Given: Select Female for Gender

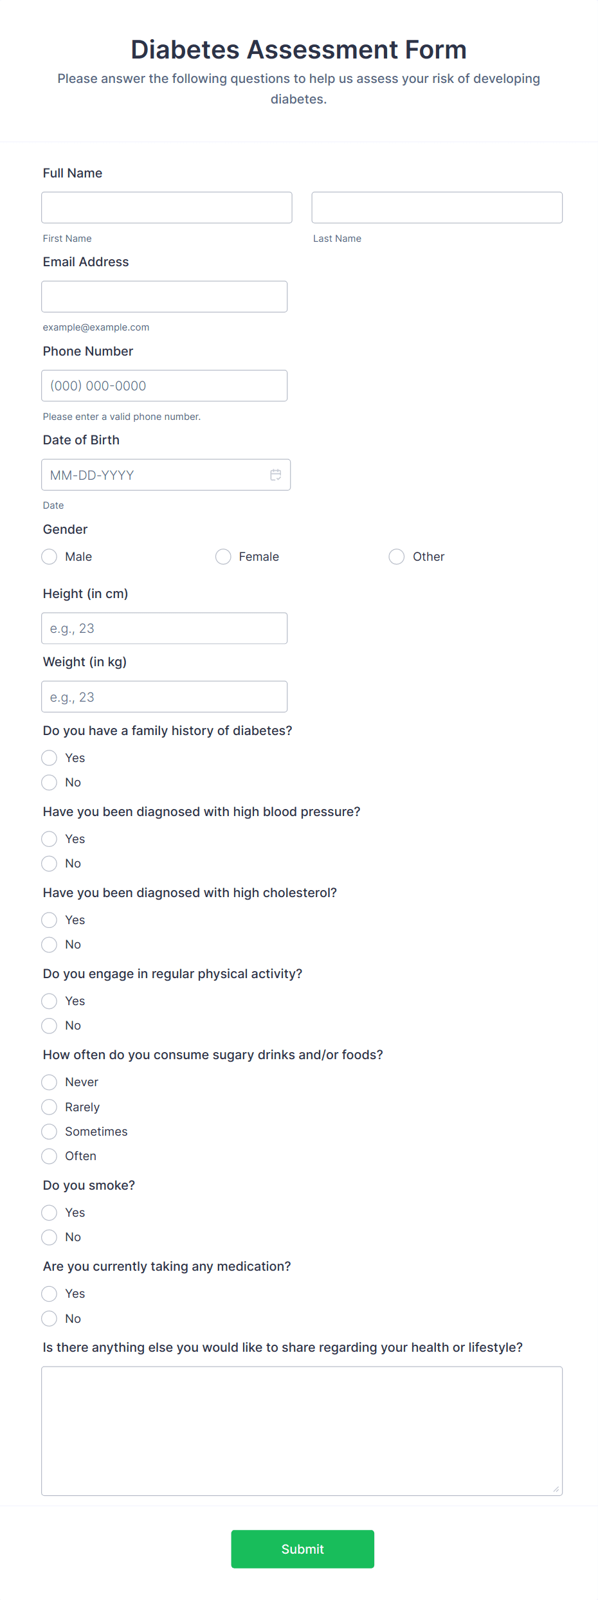Looking at the screenshot, I should click(223, 556).
